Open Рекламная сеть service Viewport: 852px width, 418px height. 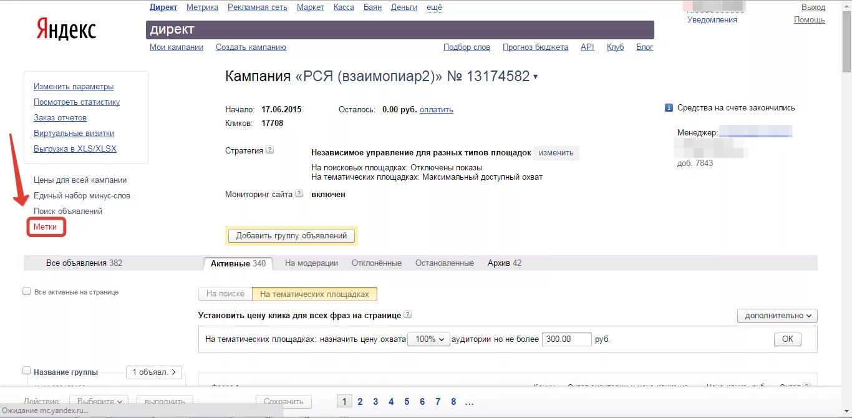(x=258, y=7)
